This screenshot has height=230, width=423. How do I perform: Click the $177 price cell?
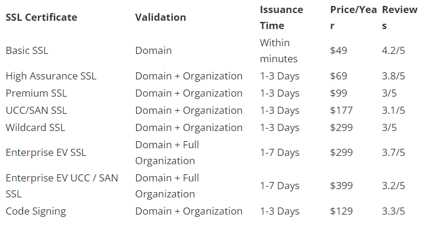[x=341, y=111]
